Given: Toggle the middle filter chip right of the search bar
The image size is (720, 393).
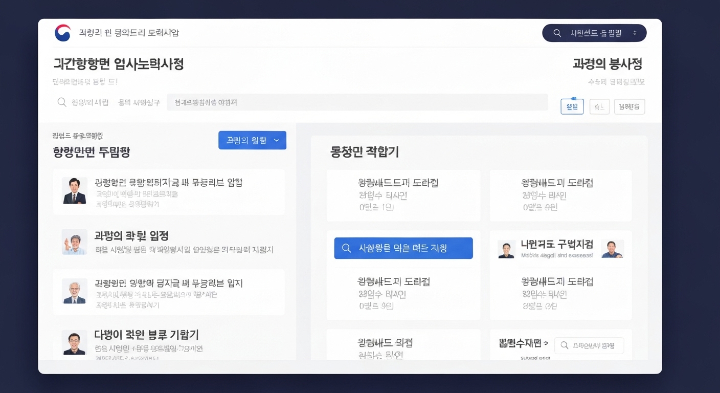Looking at the screenshot, I should pos(599,106).
